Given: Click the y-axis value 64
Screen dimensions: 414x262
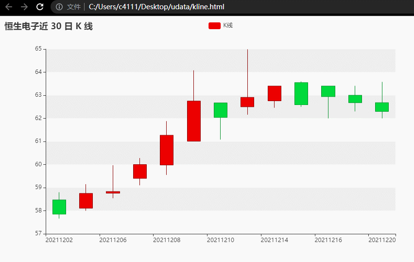Looking at the screenshot, I should click(x=38, y=72).
